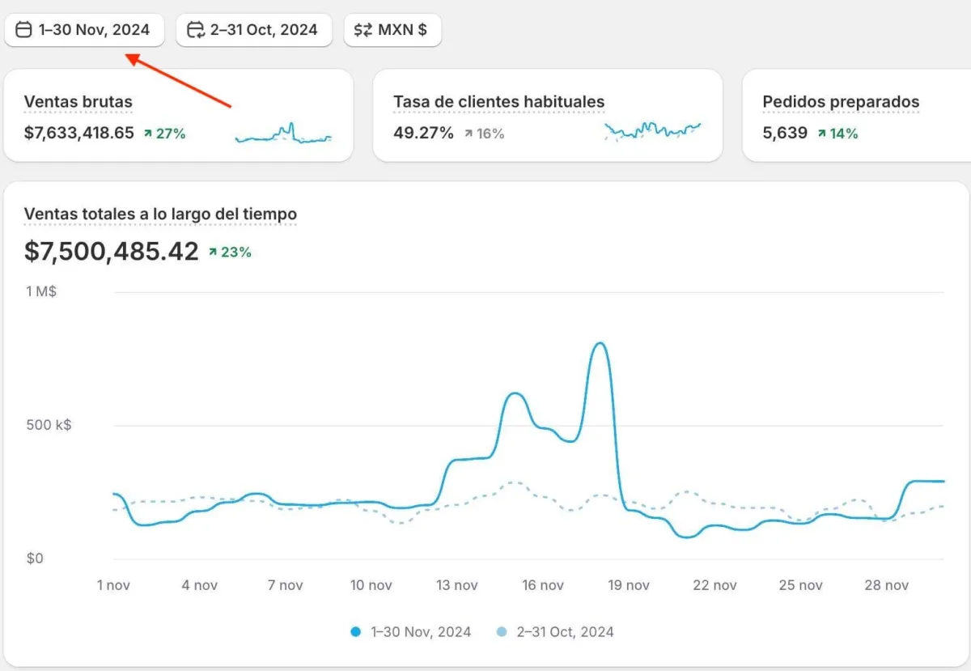Click calendar icon in the date range button
Viewport: 971px width, 671px height.
(x=24, y=30)
